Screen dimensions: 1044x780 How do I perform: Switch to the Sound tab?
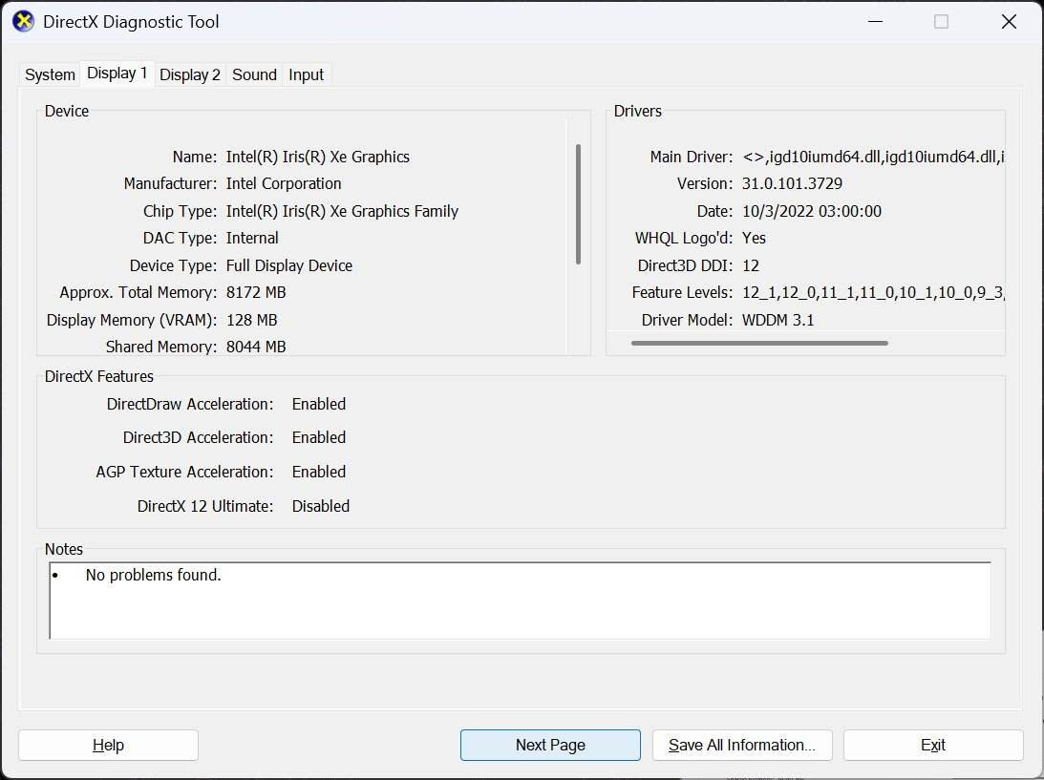[254, 74]
